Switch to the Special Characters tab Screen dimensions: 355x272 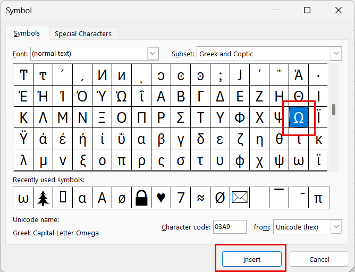tap(83, 33)
